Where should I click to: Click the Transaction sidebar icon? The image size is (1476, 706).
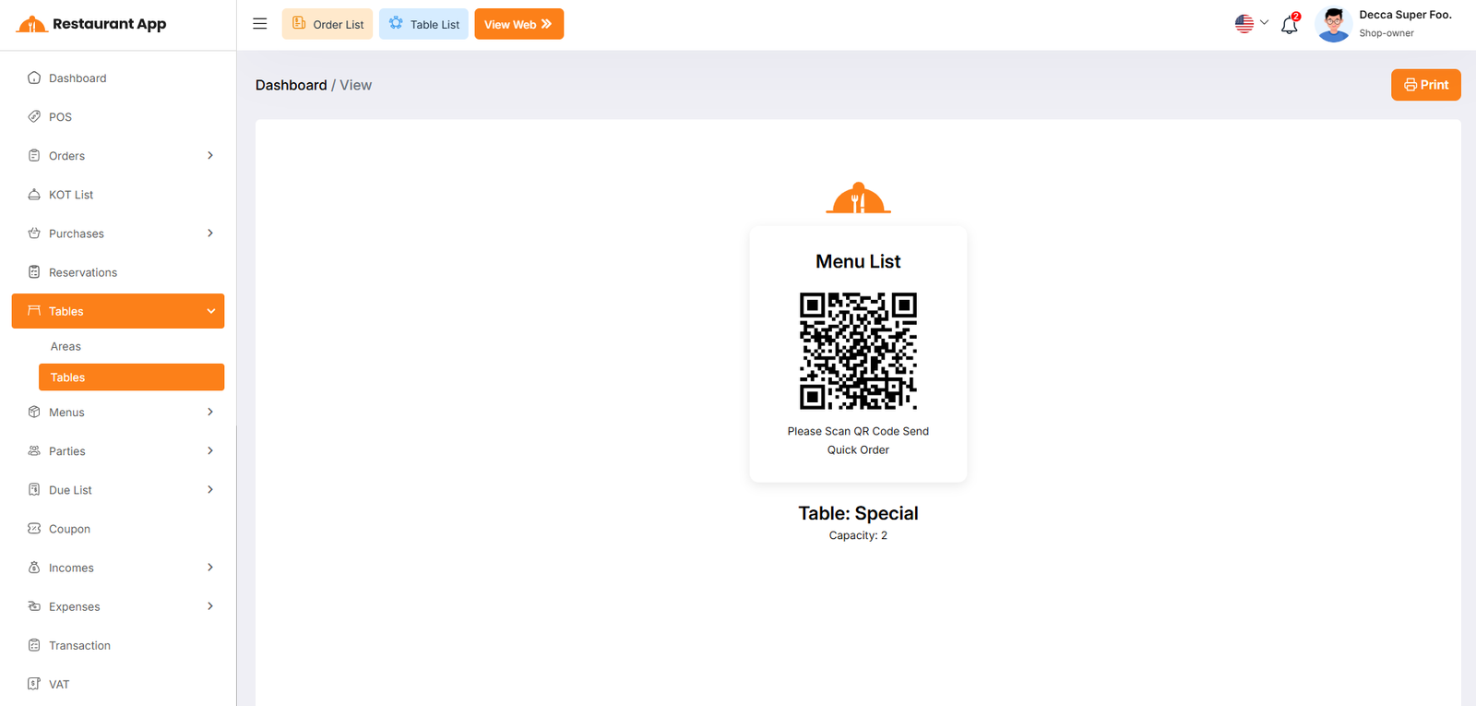[x=34, y=645]
